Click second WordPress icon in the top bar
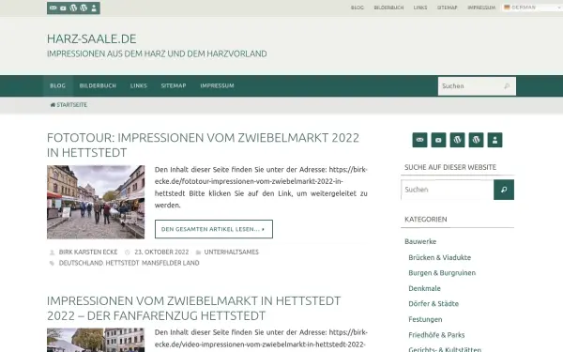This screenshot has width=563, height=352. click(x=84, y=8)
